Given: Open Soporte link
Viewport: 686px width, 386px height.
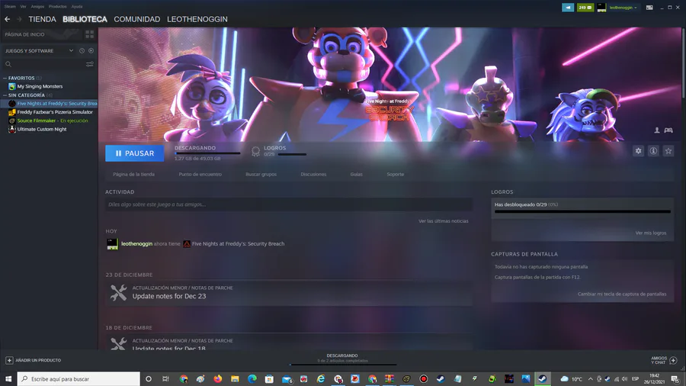Looking at the screenshot, I should pyautogui.click(x=395, y=174).
